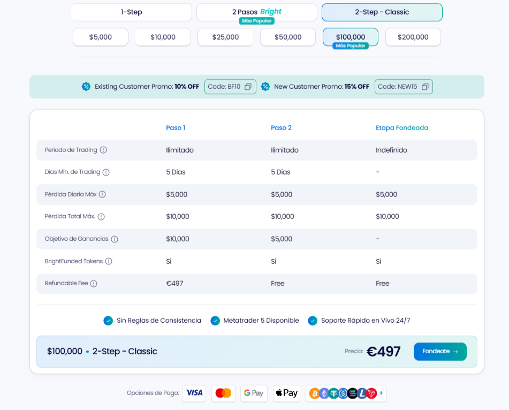Click the Tron crypto icon
Screen dimensions: 509x410
click(371, 393)
